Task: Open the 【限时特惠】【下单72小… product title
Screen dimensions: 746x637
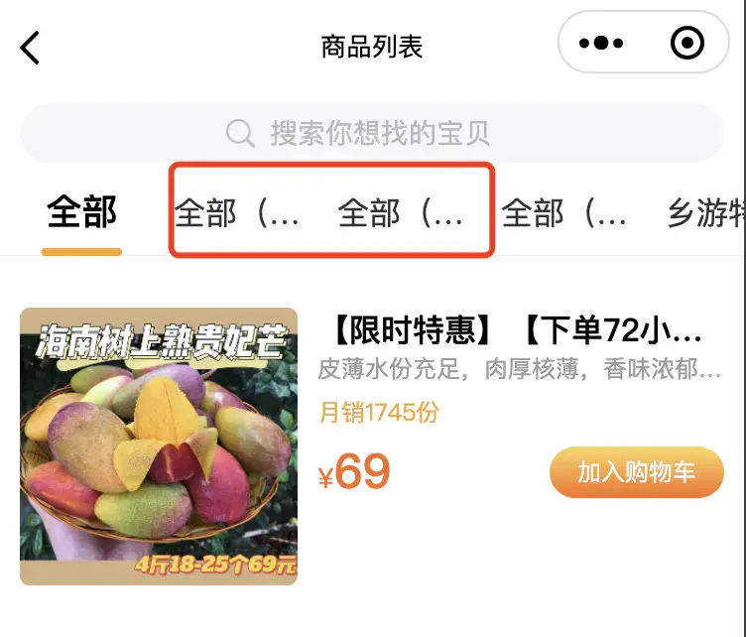Action: 518,330
